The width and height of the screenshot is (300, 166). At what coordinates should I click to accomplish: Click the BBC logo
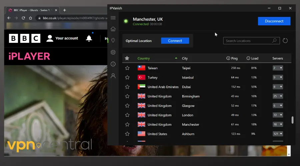[x=25, y=38]
